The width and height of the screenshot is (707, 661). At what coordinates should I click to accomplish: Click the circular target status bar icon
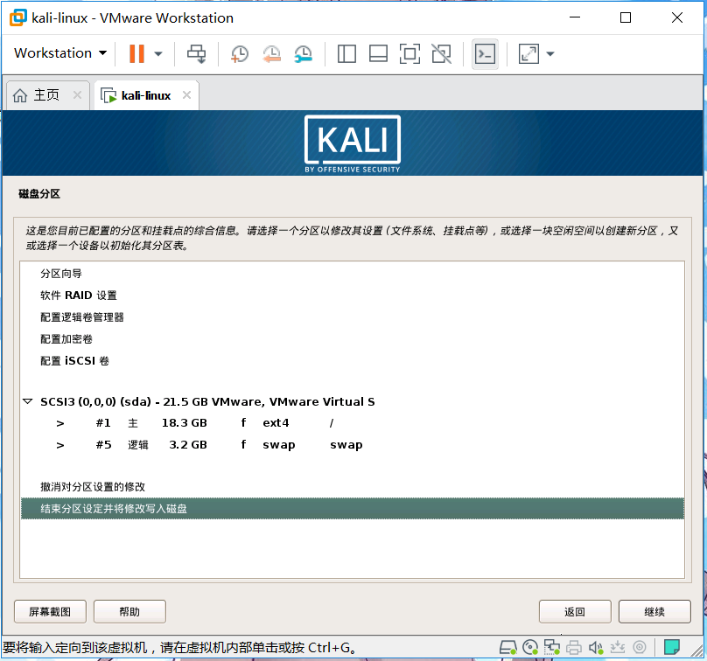[640, 648]
